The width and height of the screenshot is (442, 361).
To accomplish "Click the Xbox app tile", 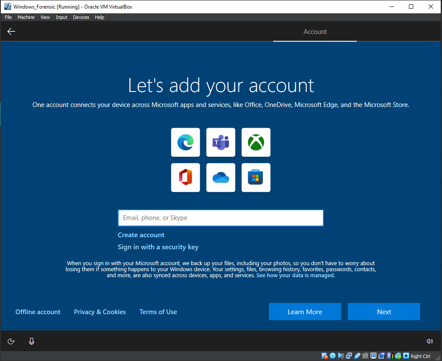I will pos(256,142).
